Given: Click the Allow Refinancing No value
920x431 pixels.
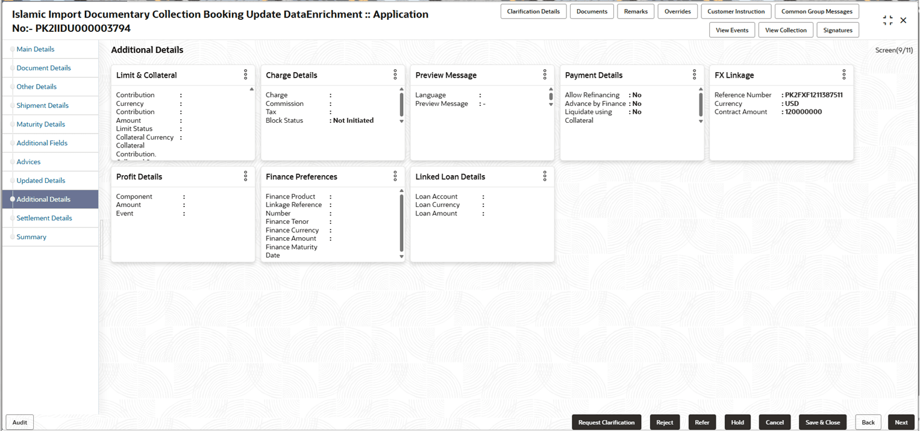Looking at the screenshot, I should coord(637,95).
